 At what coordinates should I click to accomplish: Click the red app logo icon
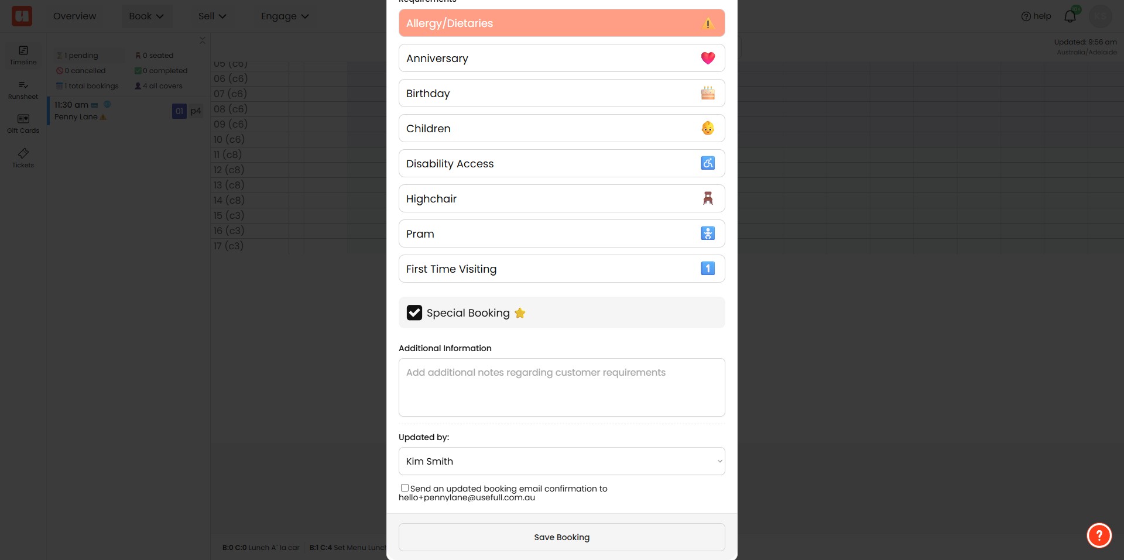(x=22, y=16)
